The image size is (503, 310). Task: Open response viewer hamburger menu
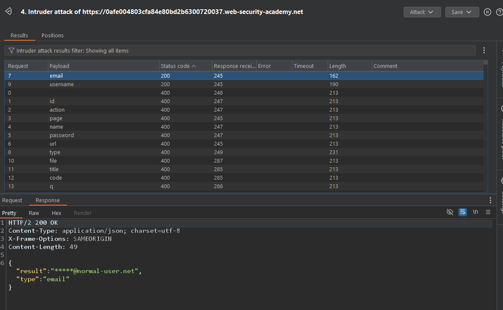tap(488, 212)
